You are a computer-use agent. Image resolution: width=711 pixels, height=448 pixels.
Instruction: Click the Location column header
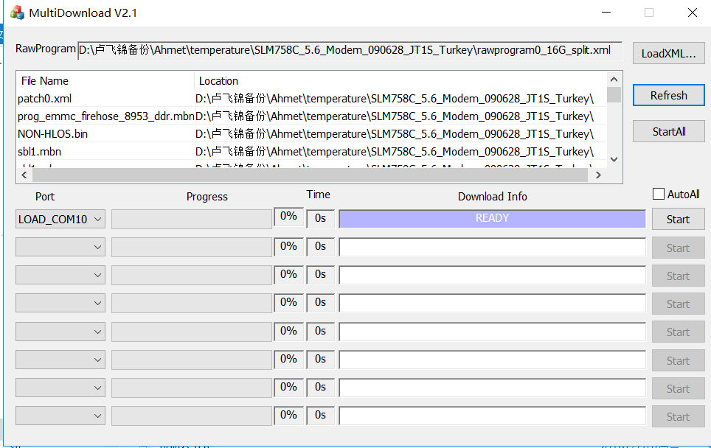400,80
